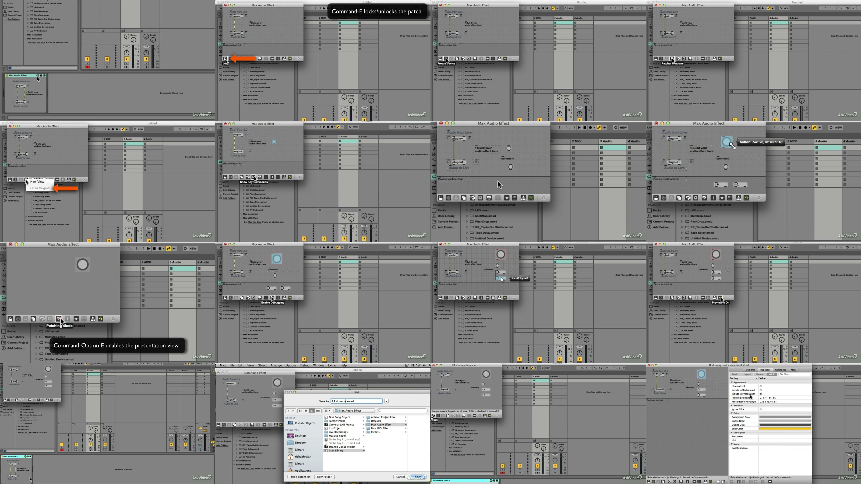Click the screen recording camera menu bar icon
This screenshot has height=484, width=861.
(407, 365)
